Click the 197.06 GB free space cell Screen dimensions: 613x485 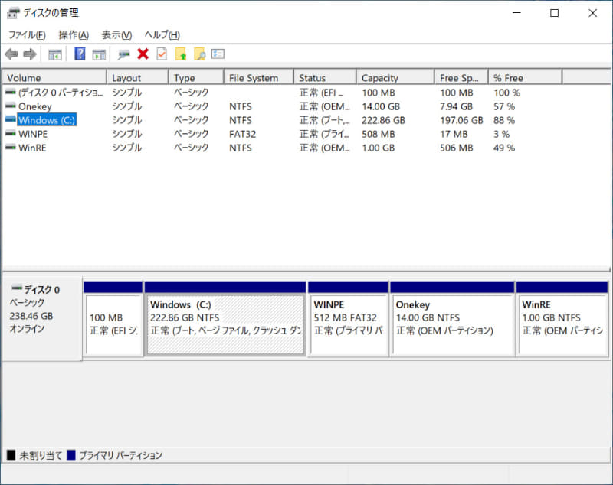(x=461, y=120)
